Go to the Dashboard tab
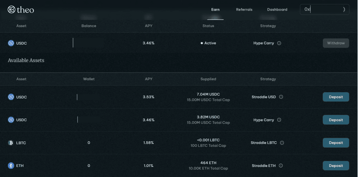 [x=277, y=10]
